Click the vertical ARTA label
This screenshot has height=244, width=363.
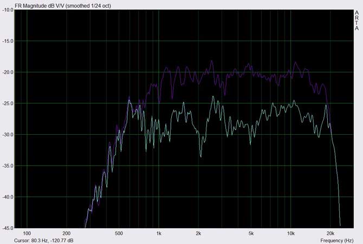click(x=356, y=21)
